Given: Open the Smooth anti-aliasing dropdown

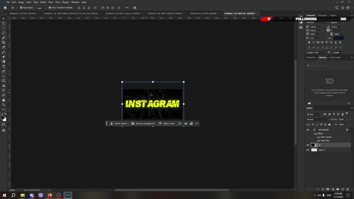Looking at the screenshot, I should [x=338, y=53].
